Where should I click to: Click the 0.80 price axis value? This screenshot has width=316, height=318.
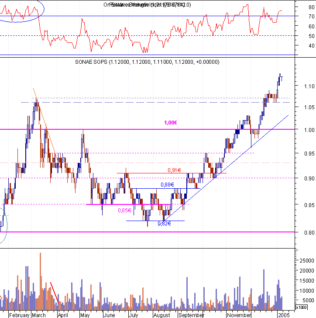309,232
